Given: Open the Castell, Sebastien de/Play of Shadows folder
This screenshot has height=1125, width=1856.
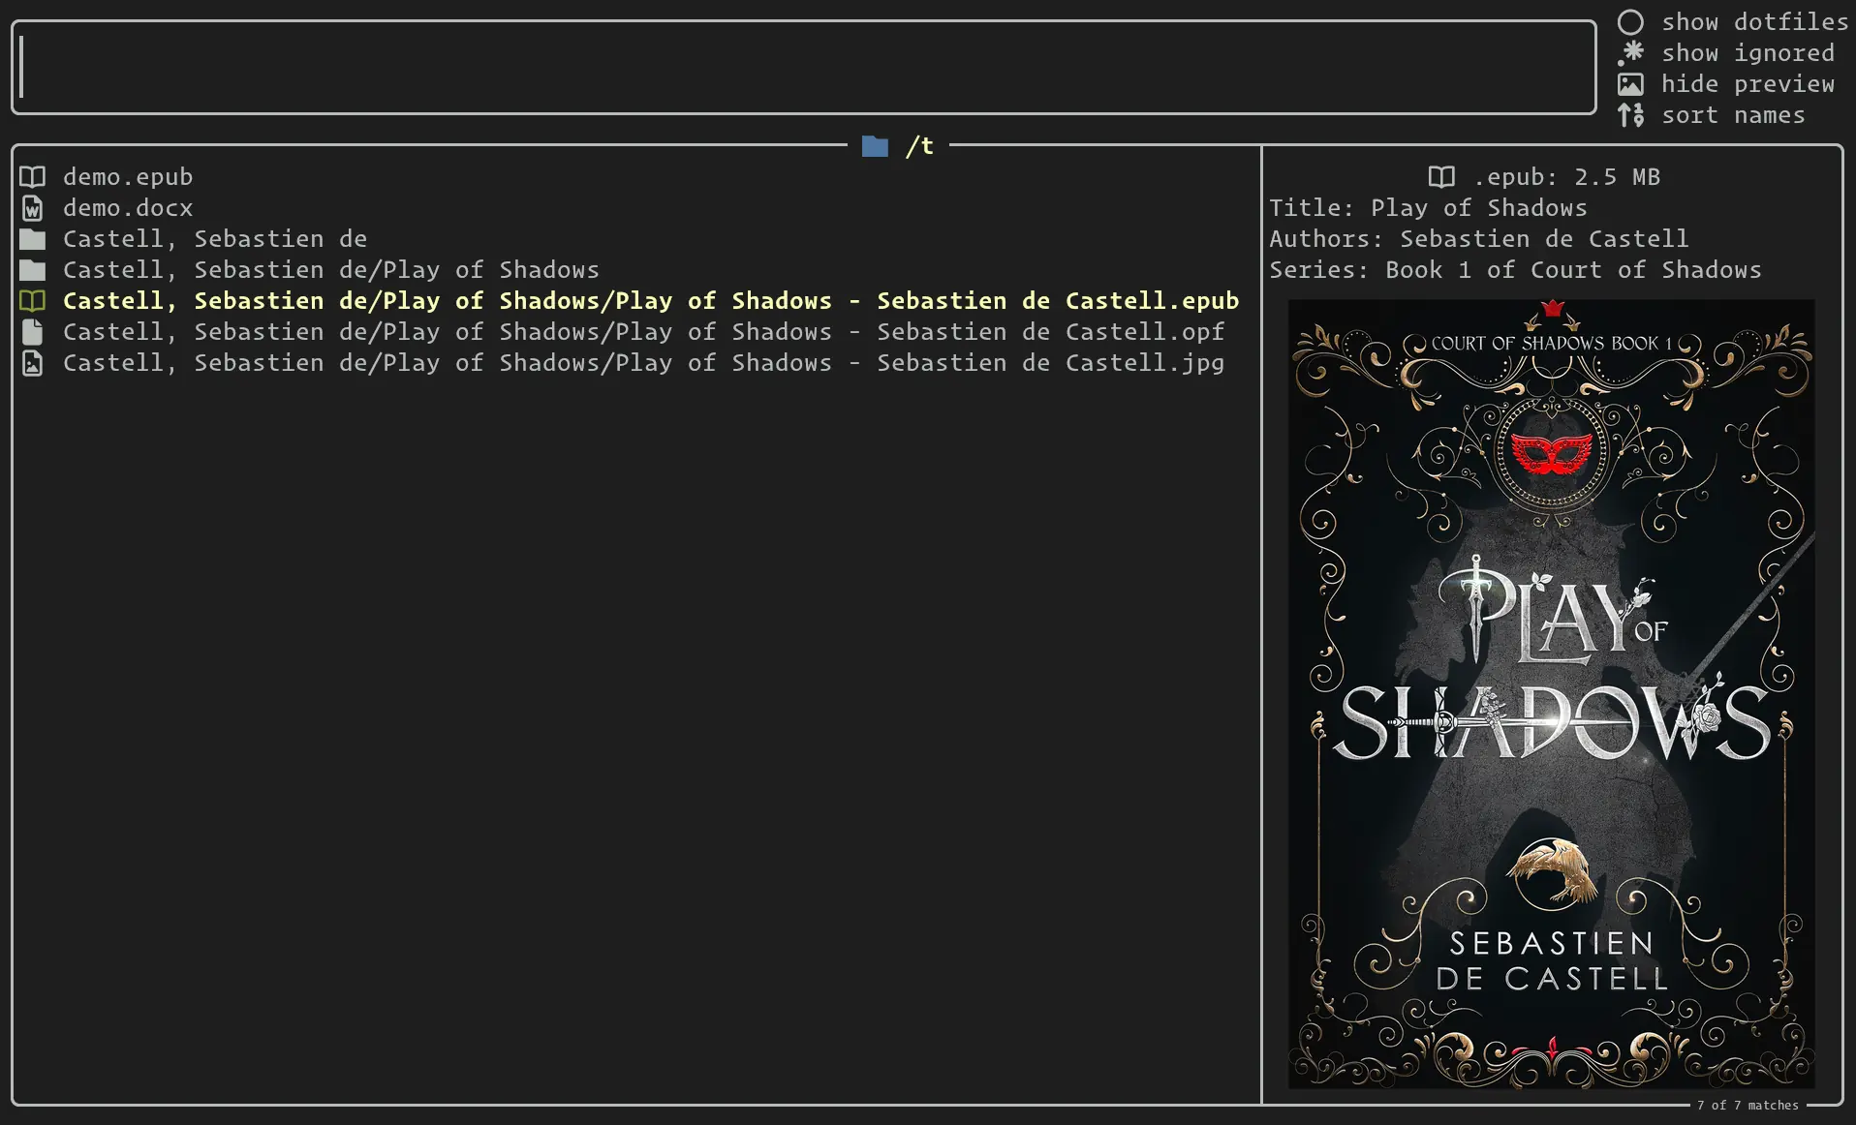Looking at the screenshot, I should (x=330, y=270).
